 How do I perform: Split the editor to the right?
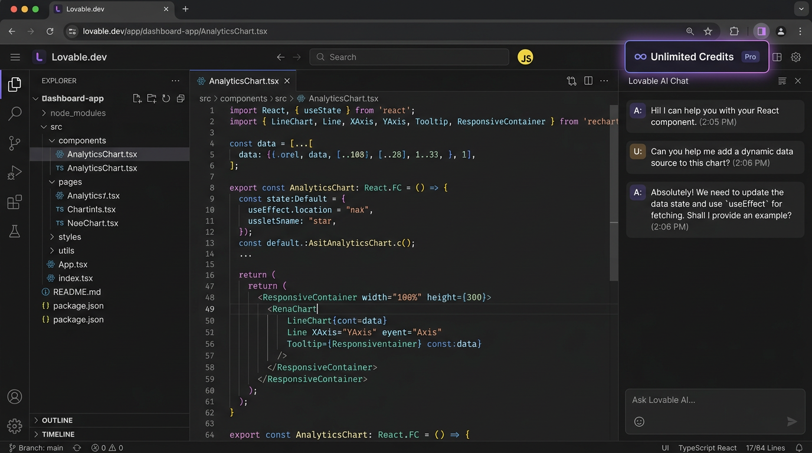click(588, 81)
